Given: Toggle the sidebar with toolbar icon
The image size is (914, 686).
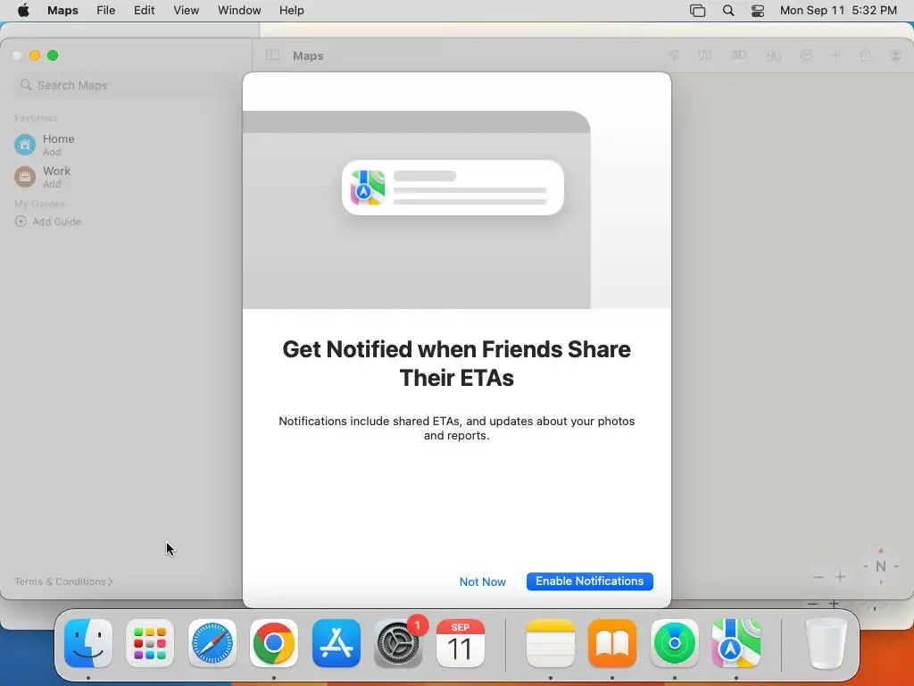Looking at the screenshot, I should click(x=272, y=55).
